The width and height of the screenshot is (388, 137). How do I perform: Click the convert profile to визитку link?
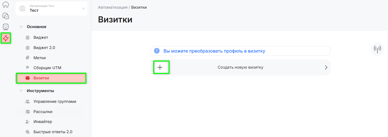click(214, 51)
